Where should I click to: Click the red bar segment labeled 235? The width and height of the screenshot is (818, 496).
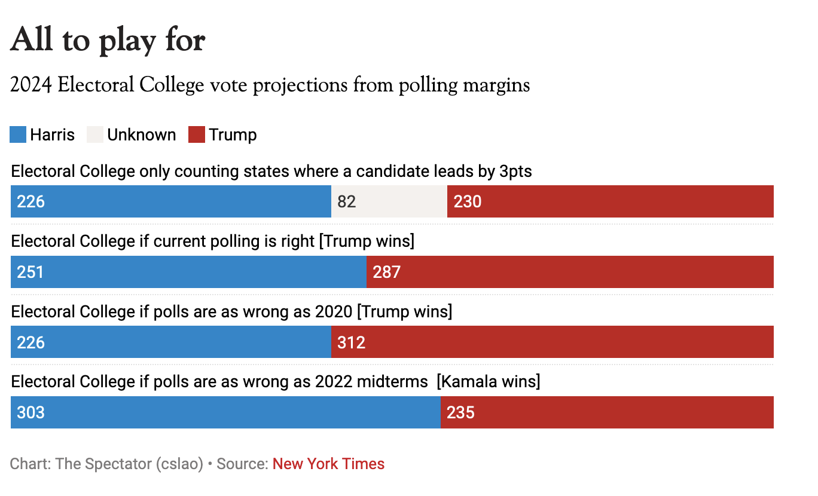click(607, 412)
